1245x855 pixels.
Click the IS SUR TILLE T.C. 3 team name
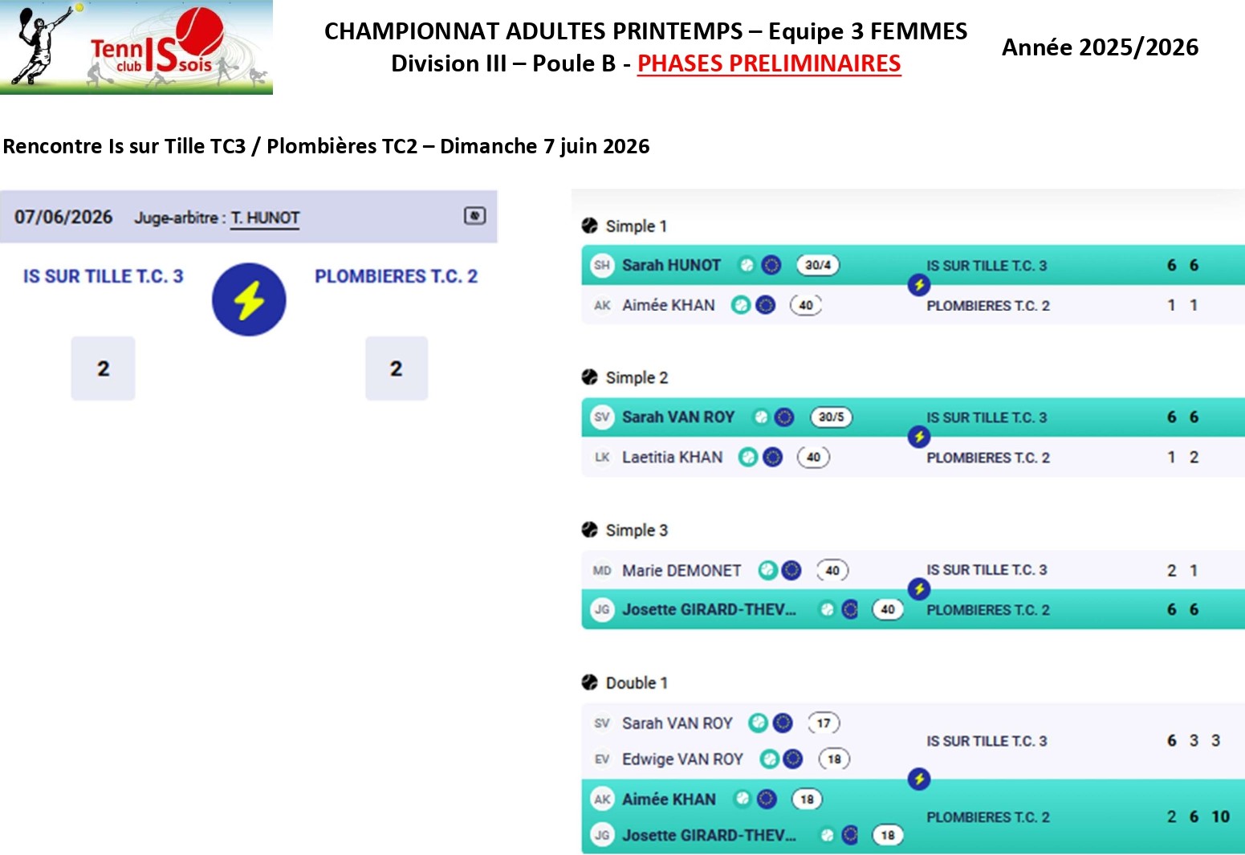coord(104,276)
